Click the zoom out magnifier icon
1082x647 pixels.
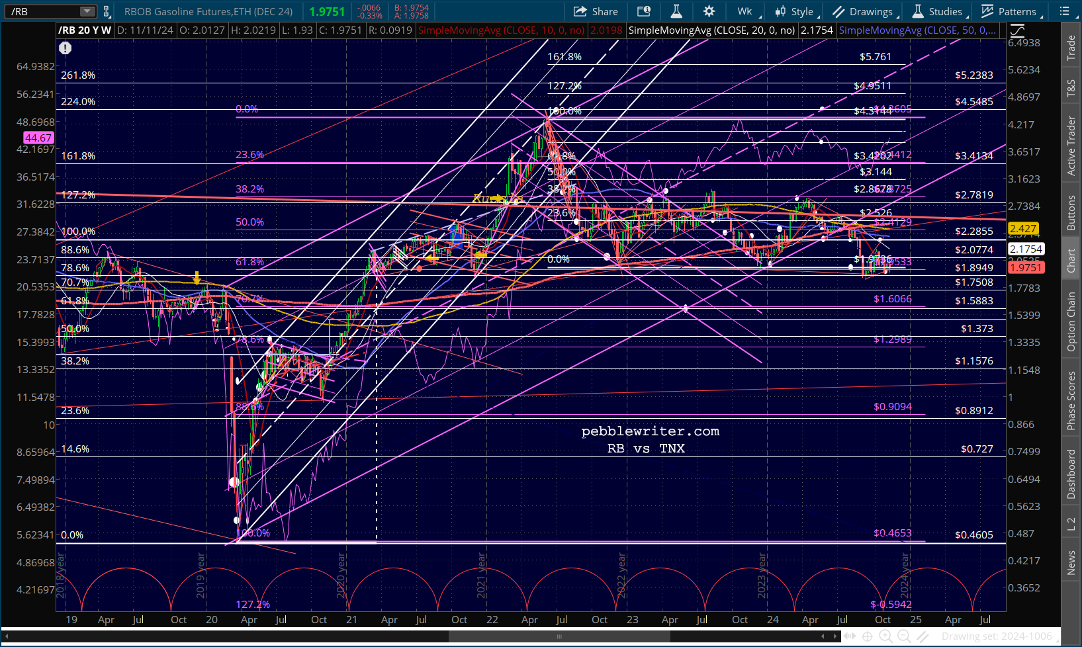coord(904,636)
